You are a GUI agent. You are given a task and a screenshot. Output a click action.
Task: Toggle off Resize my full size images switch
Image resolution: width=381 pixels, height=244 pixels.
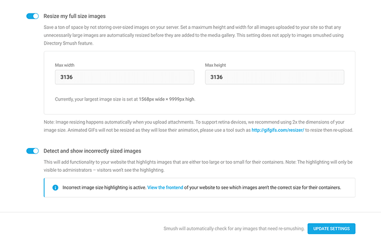(33, 16)
